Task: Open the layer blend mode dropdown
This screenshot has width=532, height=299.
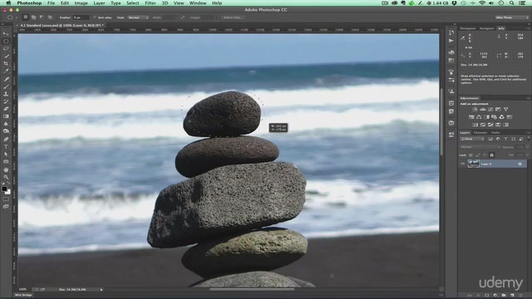Action: click(480, 147)
